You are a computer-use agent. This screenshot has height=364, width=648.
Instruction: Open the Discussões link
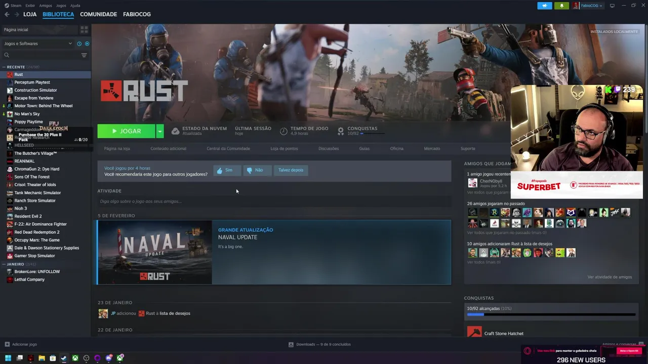(329, 149)
